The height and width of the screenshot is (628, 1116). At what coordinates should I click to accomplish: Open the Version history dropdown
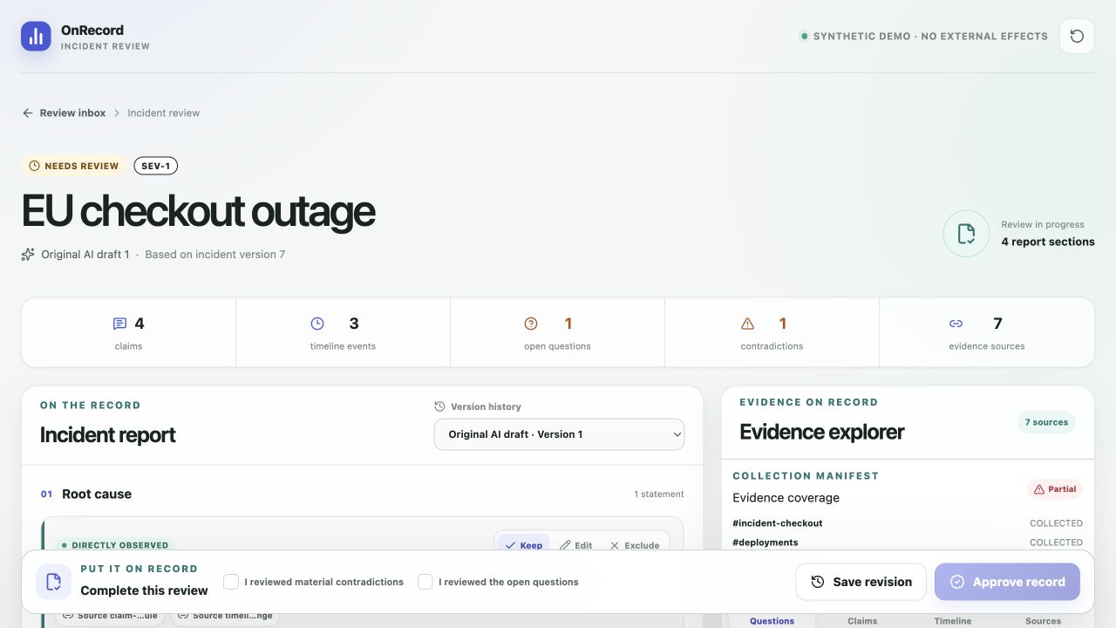pos(559,434)
